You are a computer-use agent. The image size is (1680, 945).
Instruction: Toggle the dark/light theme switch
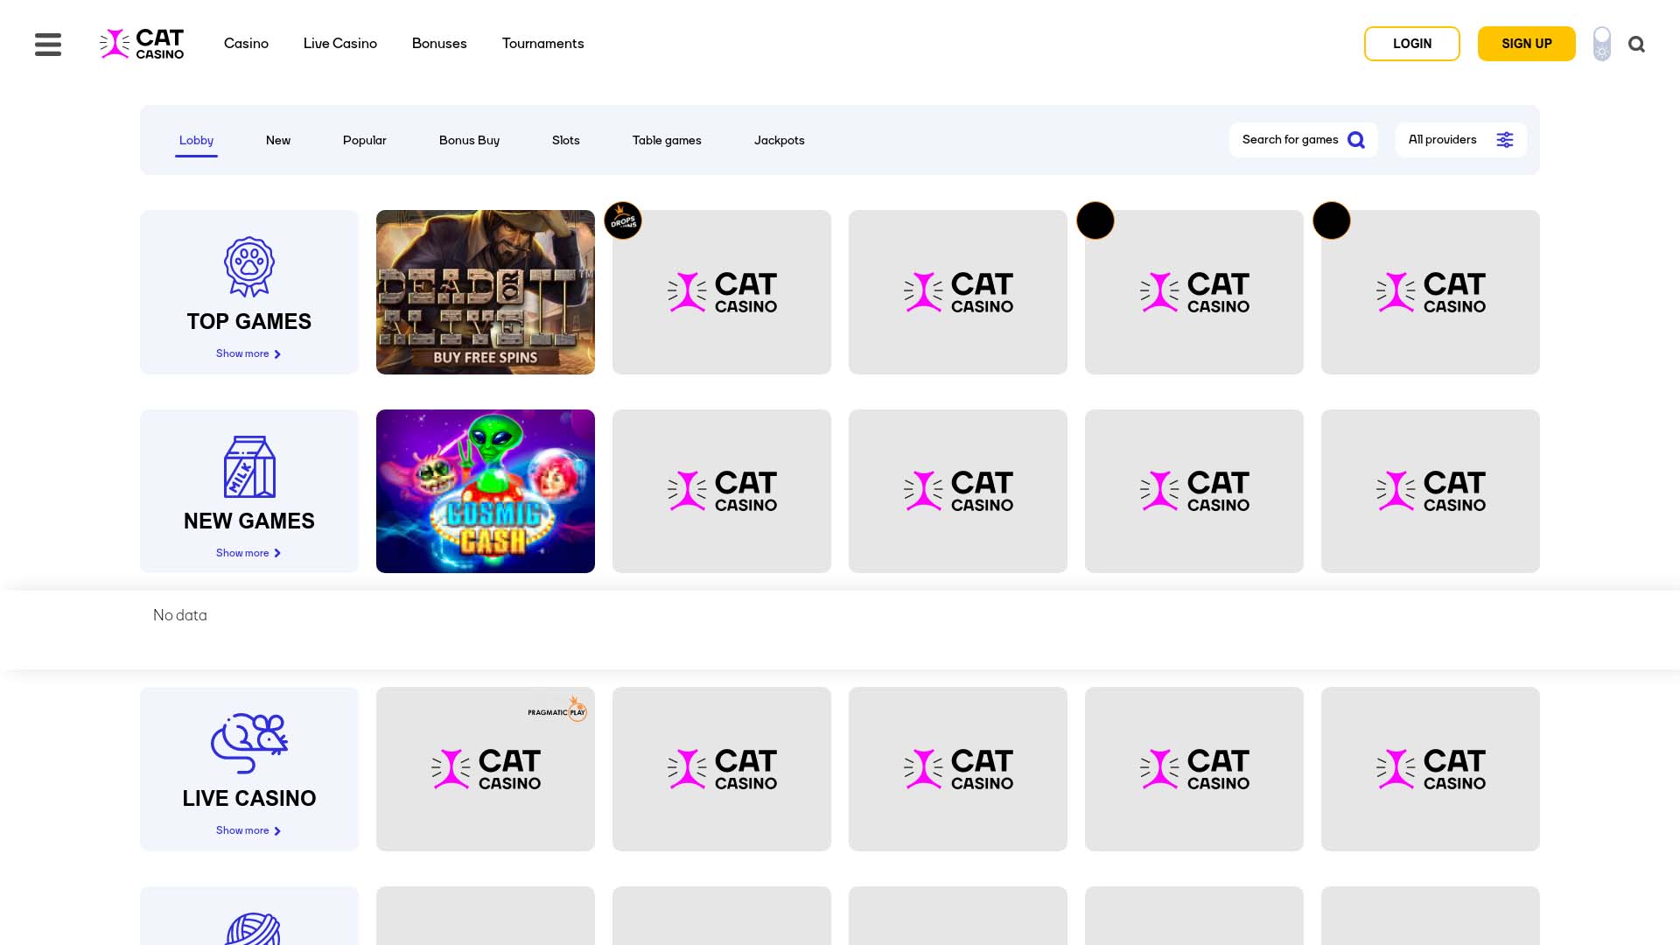coord(1601,44)
